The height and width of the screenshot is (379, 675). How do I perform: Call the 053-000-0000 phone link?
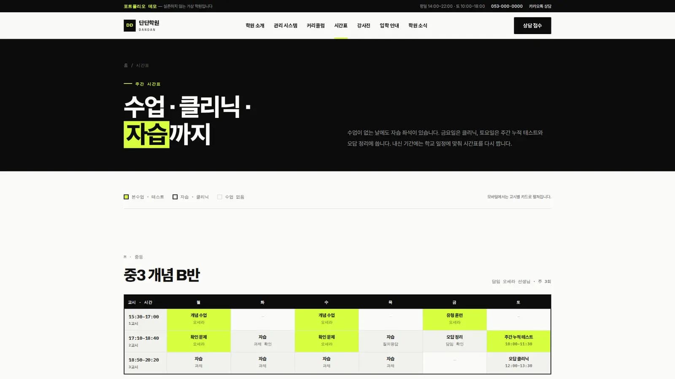[x=507, y=6]
